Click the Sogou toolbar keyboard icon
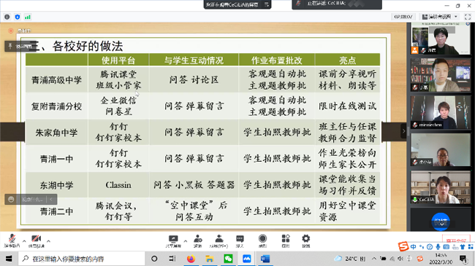Screen dimensions: 475x266 click(x=446, y=246)
